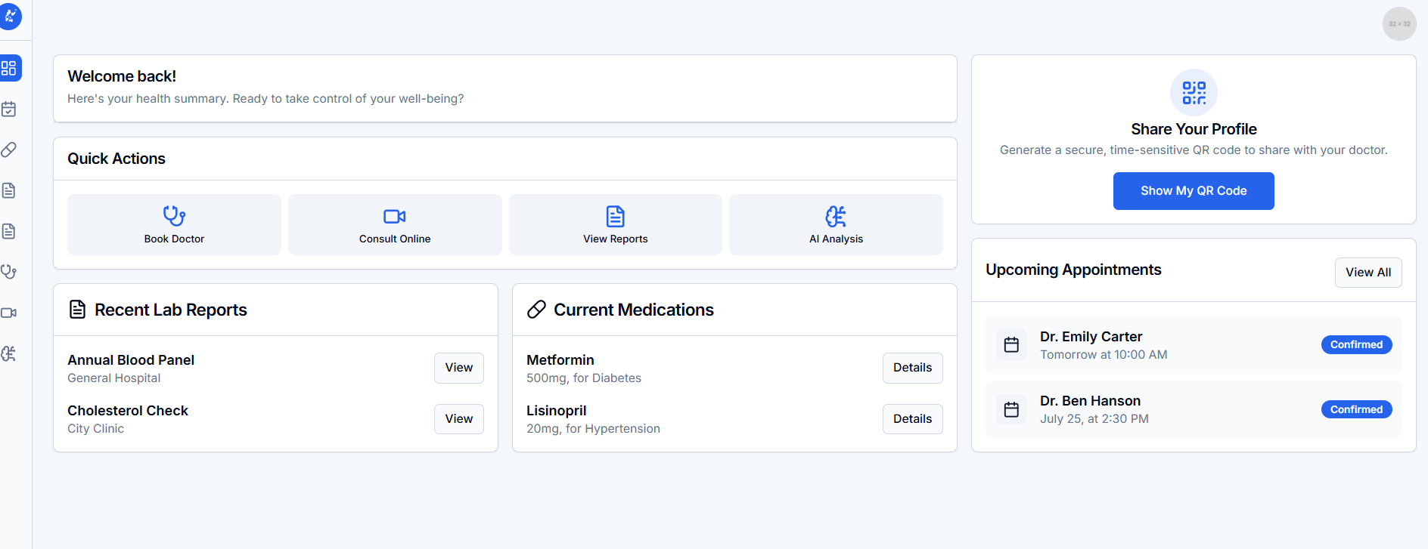
Task: Click View All upcoming appointments
Action: pyautogui.click(x=1367, y=273)
